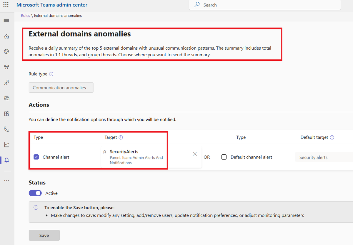
Task: Select the SecurityAlerts target entry
Action: 151,157
